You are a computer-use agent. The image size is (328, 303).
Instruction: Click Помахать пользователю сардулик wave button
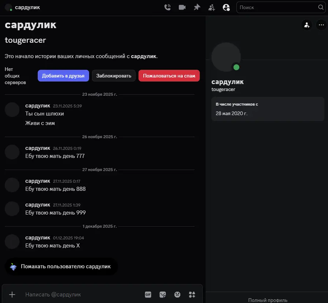61,266
